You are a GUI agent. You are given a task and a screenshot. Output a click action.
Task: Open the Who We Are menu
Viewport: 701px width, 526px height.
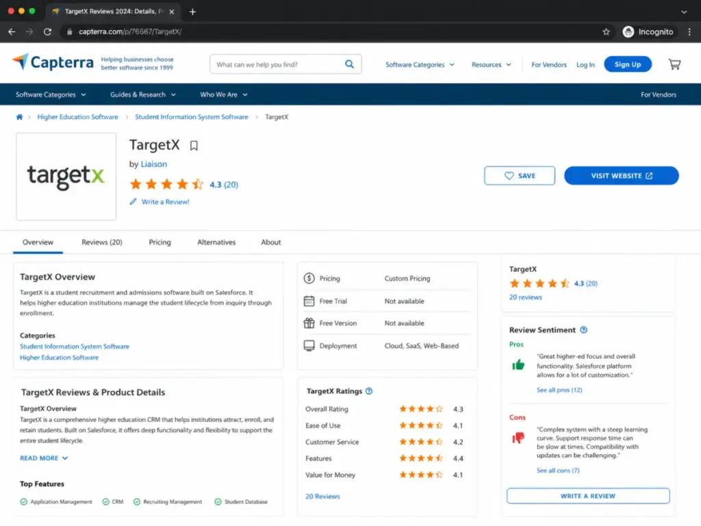coord(224,95)
